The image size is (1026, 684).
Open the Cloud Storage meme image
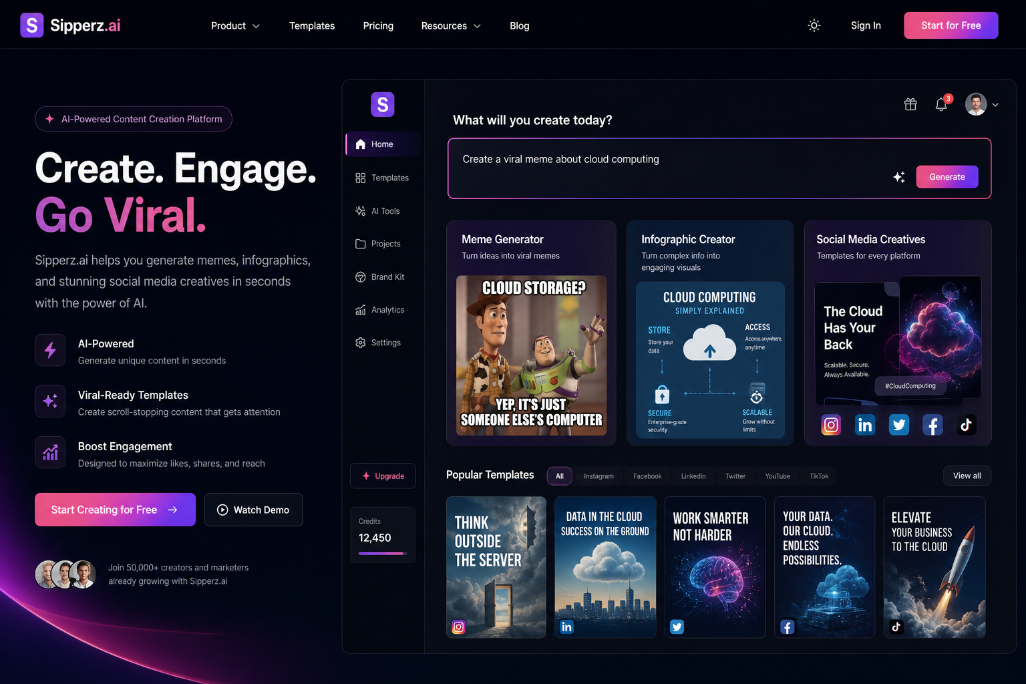(x=532, y=355)
